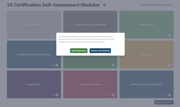Viewport: 180px width, 107px height.
Task: Select the Basic 2X ESG module card
Action: [x=146, y=25]
